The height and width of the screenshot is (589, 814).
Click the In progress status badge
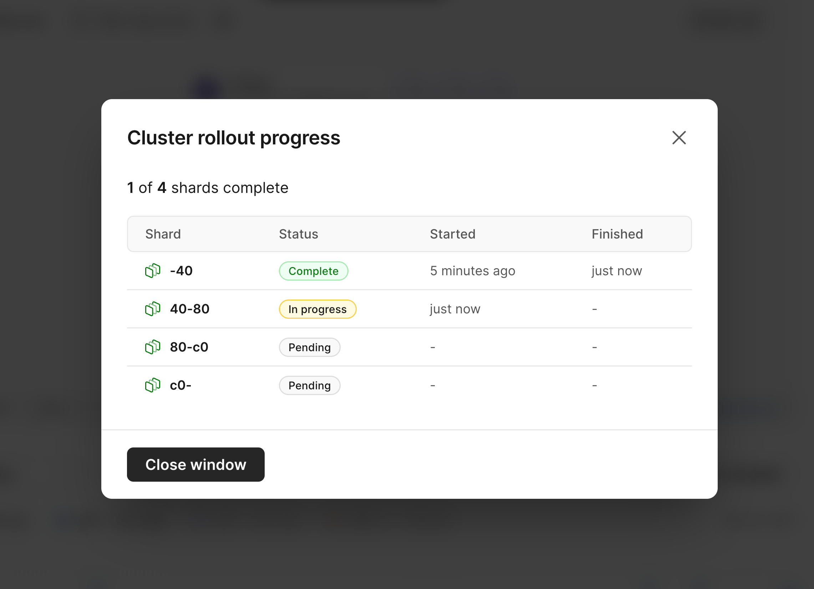pos(317,309)
